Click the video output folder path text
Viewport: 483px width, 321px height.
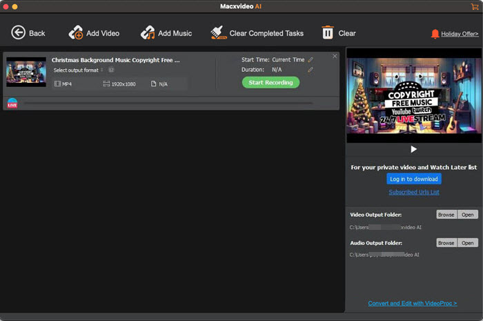(385, 227)
